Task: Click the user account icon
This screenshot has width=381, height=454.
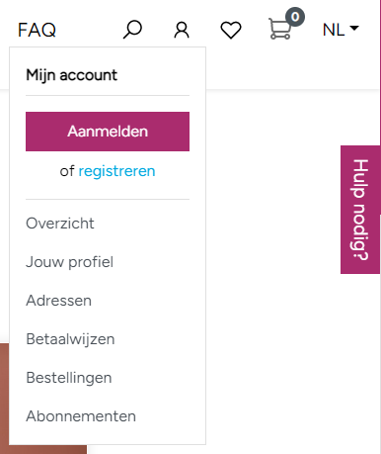Action: [182, 31]
